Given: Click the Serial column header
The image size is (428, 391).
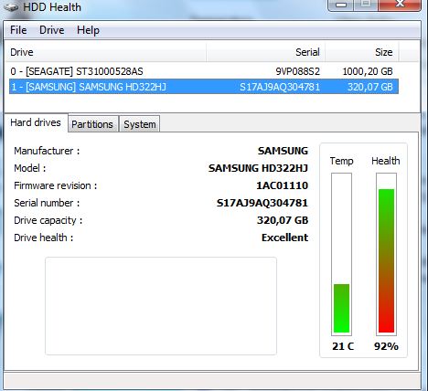Looking at the screenshot, I should (x=265, y=52).
